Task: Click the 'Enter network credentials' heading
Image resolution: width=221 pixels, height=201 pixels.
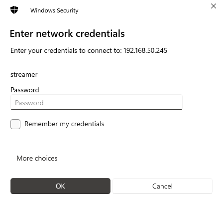Action: 67,34
